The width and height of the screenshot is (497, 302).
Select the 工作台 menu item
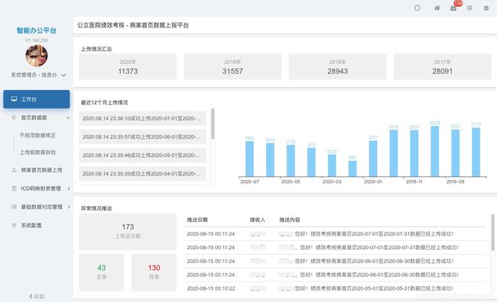point(37,99)
